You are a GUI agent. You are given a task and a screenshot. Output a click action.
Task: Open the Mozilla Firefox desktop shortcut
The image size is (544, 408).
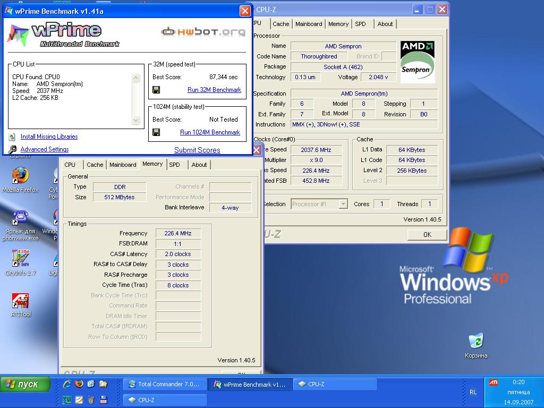pyautogui.click(x=20, y=175)
